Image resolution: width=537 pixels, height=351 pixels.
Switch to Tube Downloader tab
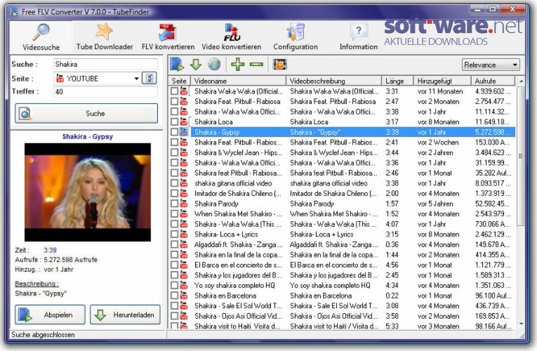(x=105, y=37)
